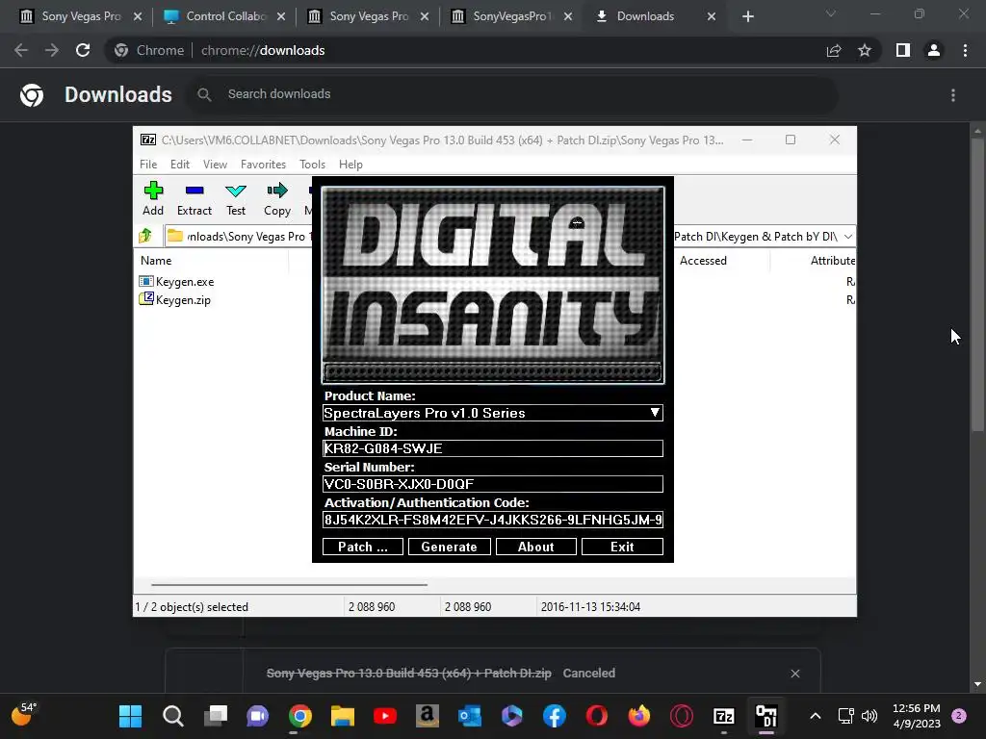Screen dimensions: 986x739
Task: Remove the canceled download entry with X
Action: pyautogui.click(x=795, y=673)
